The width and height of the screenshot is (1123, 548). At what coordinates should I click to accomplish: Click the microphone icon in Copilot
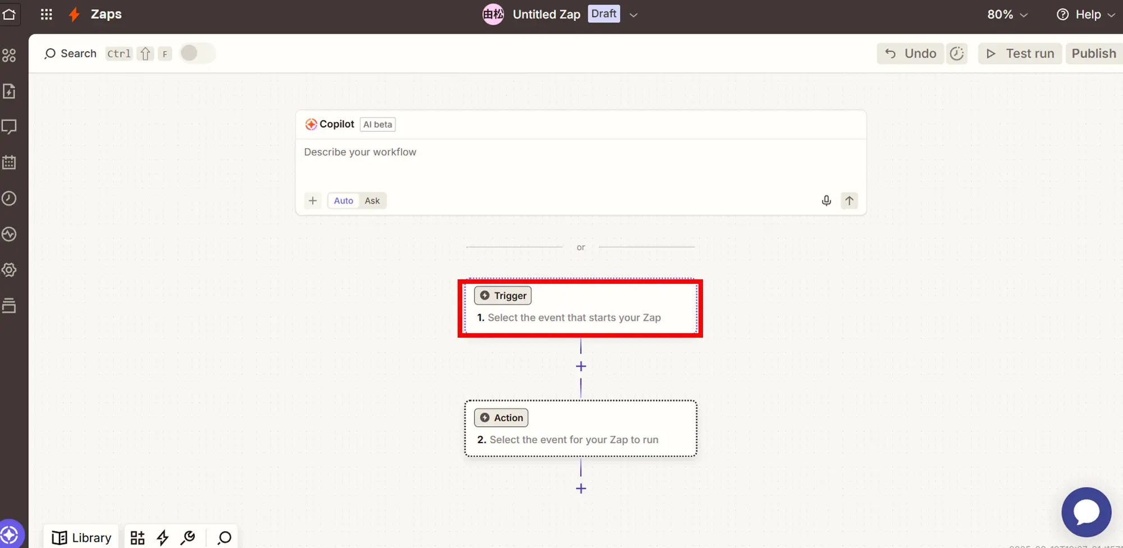click(x=826, y=201)
